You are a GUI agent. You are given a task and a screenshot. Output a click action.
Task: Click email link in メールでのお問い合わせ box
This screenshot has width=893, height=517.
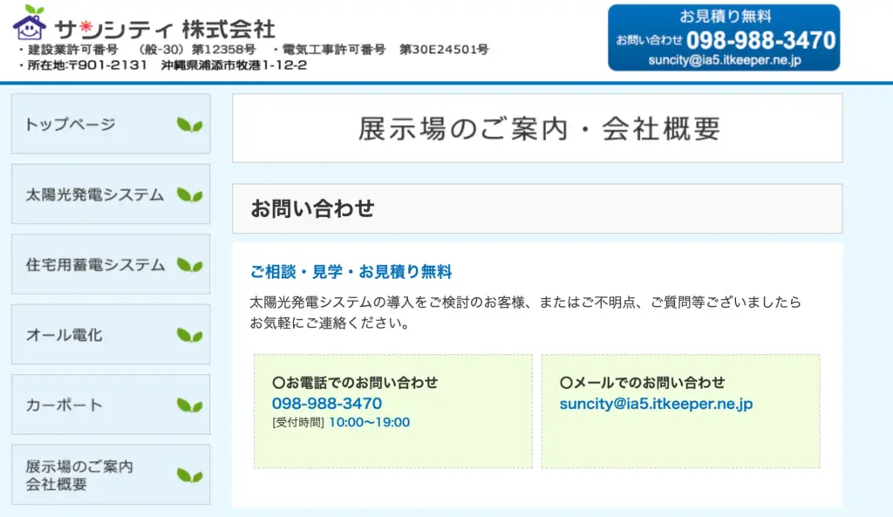pyautogui.click(x=656, y=404)
